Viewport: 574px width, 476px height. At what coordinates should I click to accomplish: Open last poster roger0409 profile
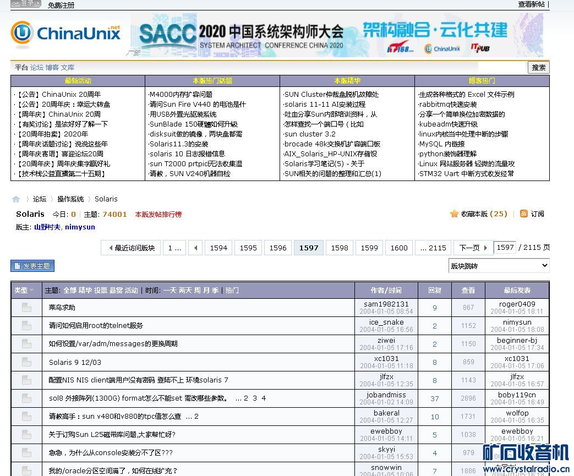517,304
